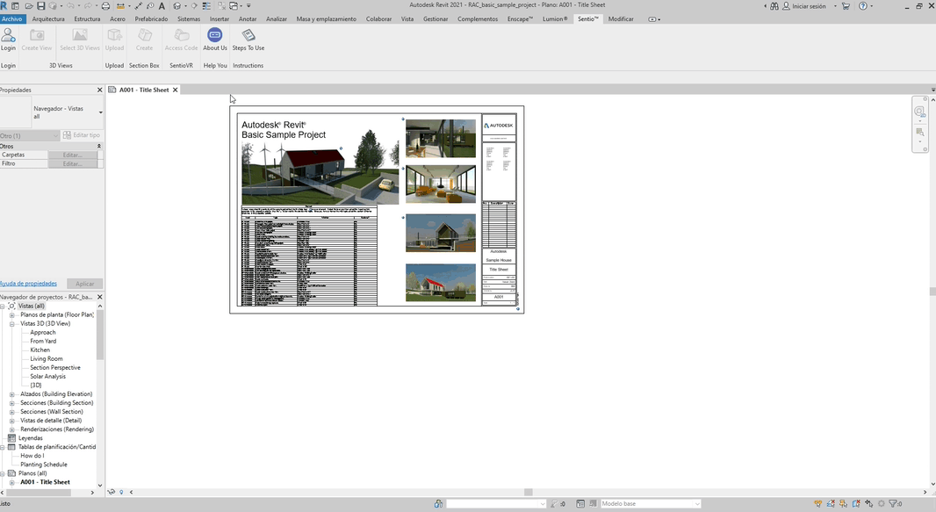Toggle Select Underlay Elements icon in status bar

pyautogui.click(x=831, y=503)
